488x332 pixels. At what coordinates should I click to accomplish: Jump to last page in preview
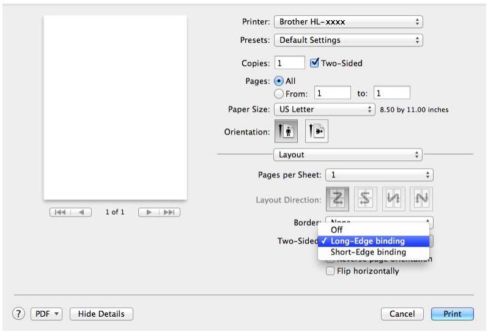point(169,212)
